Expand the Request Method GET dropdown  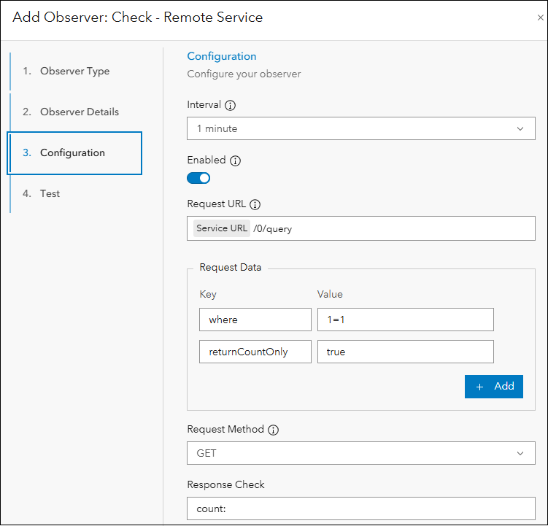361,453
